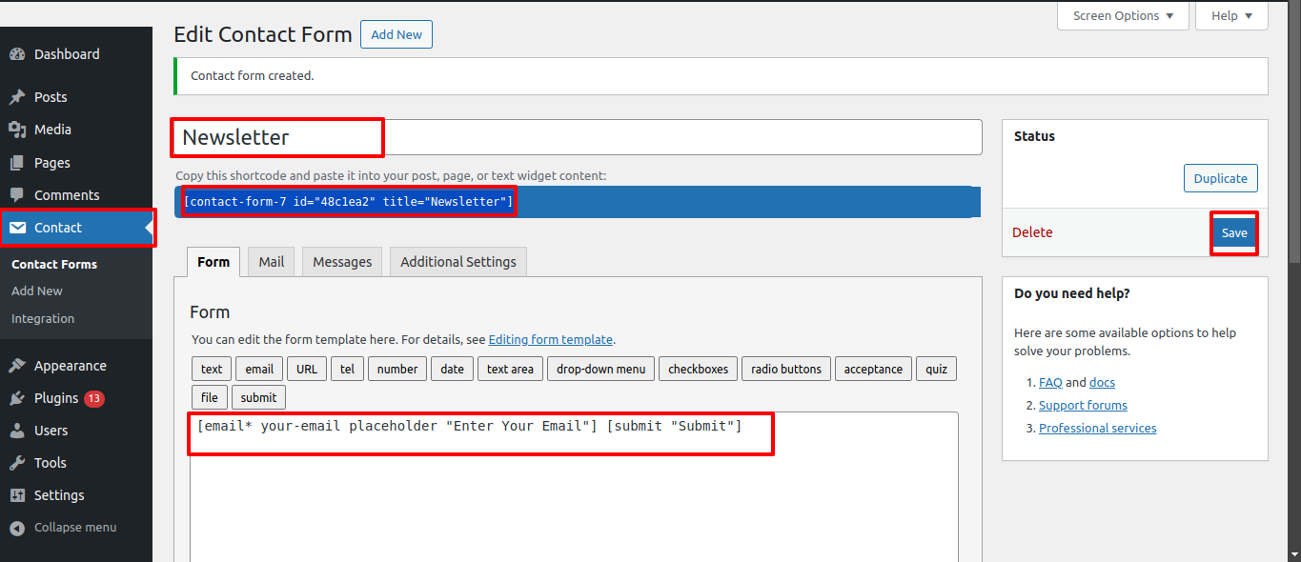The height and width of the screenshot is (562, 1301).
Task: Open the Editing form template link
Action: (x=550, y=339)
